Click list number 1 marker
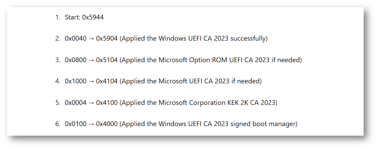 (x=57, y=17)
